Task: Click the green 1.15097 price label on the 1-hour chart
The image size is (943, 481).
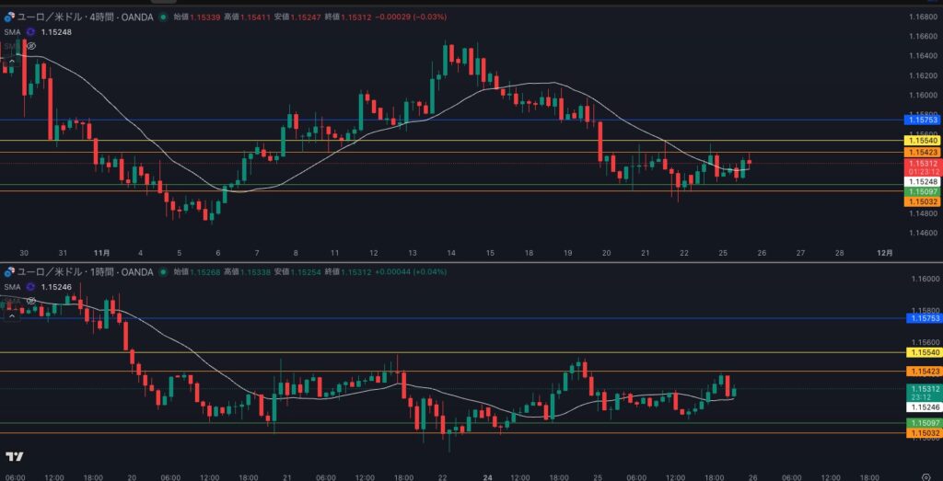Action: pos(922,423)
